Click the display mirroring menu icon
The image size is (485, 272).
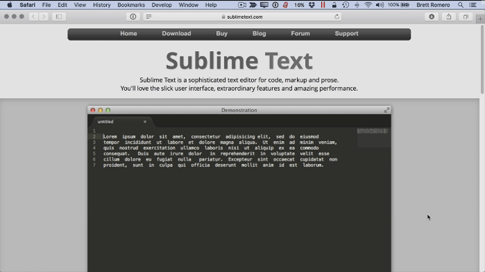pos(264,5)
